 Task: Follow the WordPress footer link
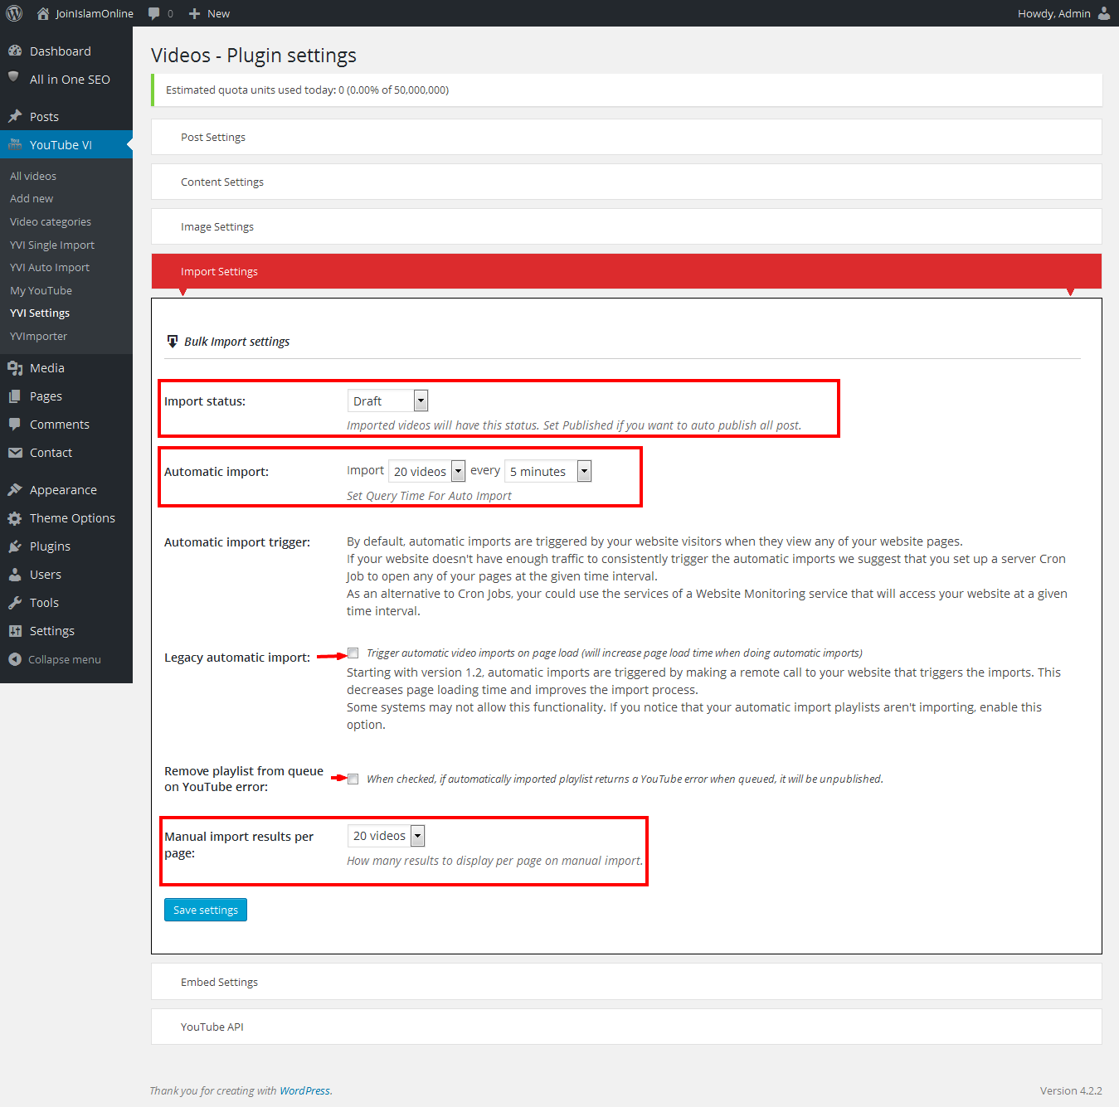coord(304,1090)
